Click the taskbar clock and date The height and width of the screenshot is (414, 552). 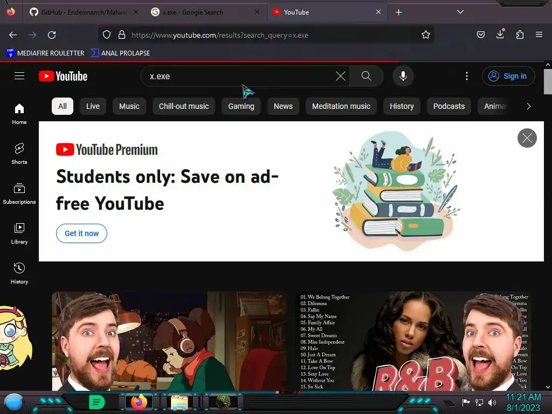[523, 402]
